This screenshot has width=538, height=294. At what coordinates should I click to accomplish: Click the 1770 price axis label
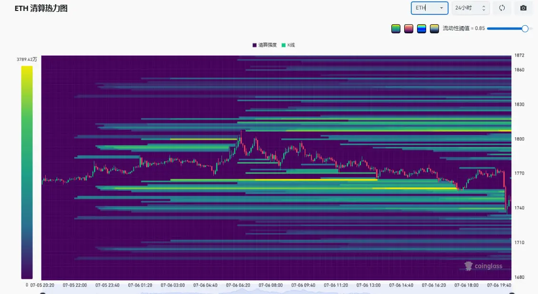tap(519, 173)
